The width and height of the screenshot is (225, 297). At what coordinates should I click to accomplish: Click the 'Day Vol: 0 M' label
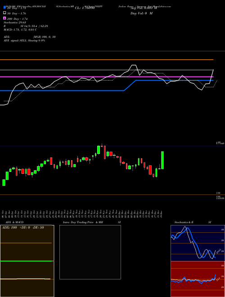coord(141,13)
